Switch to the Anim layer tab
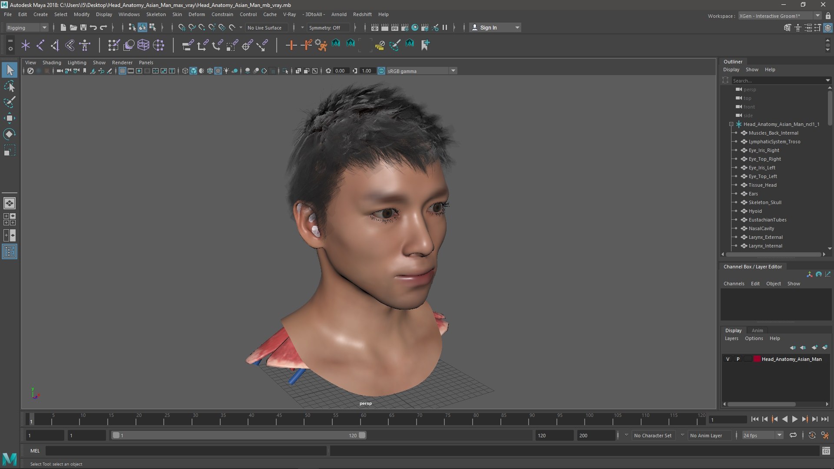 (x=757, y=330)
